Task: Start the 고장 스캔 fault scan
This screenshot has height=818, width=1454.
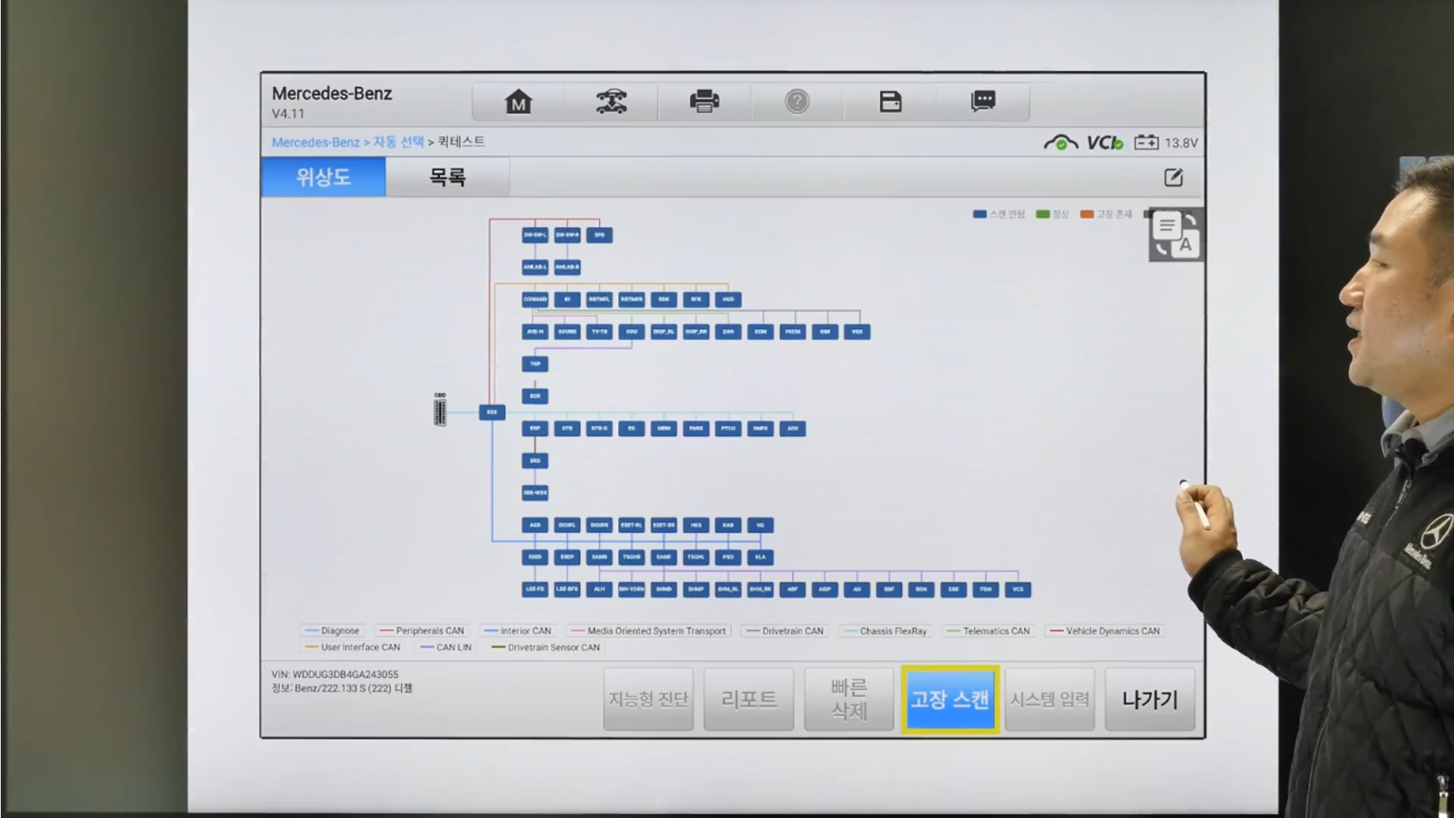Action: click(950, 699)
